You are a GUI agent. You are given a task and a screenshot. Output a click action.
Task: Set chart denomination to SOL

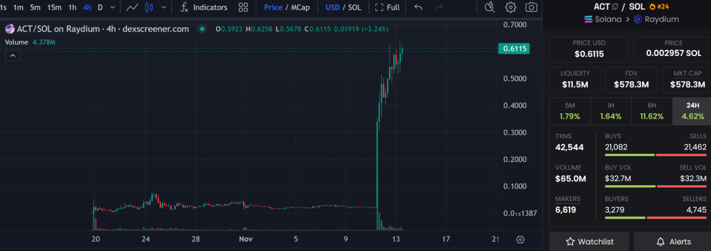pyautogui.click(x=355, y=7)
